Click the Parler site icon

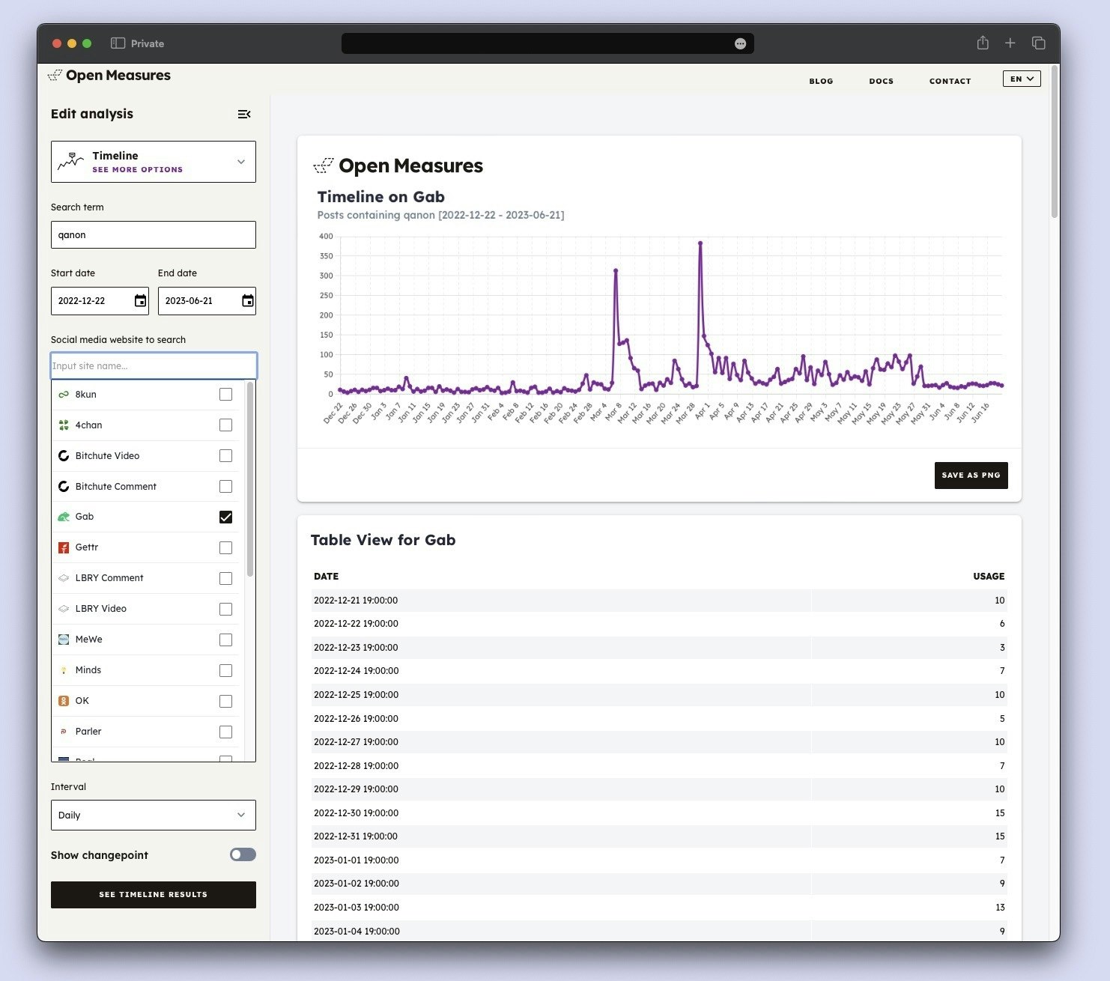[x=64, y=732]
